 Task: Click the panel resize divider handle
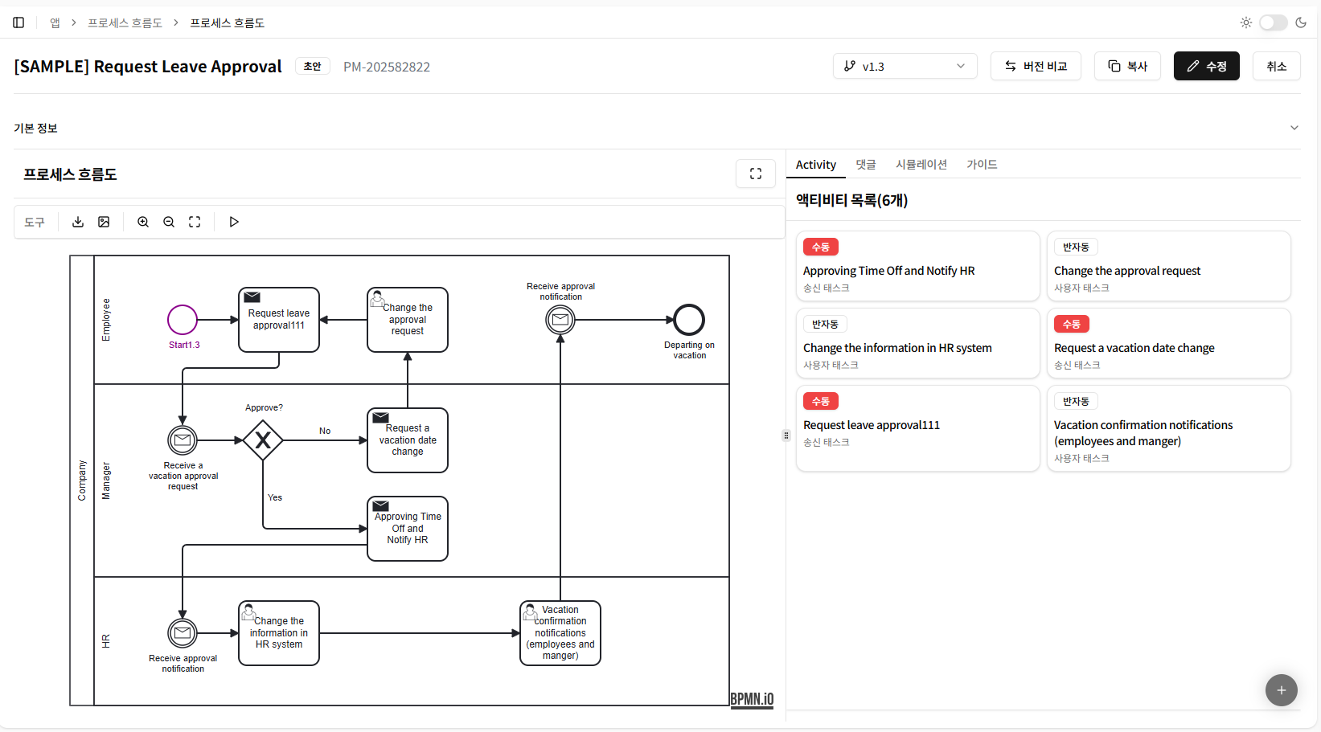coord(786,436)
